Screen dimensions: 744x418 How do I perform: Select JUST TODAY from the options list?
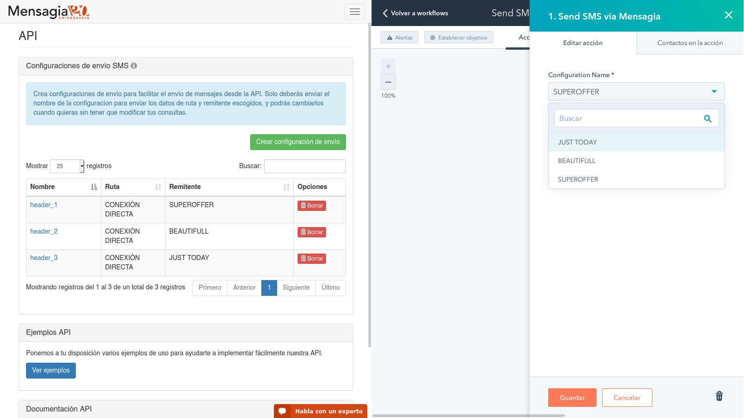coord(578,142)
